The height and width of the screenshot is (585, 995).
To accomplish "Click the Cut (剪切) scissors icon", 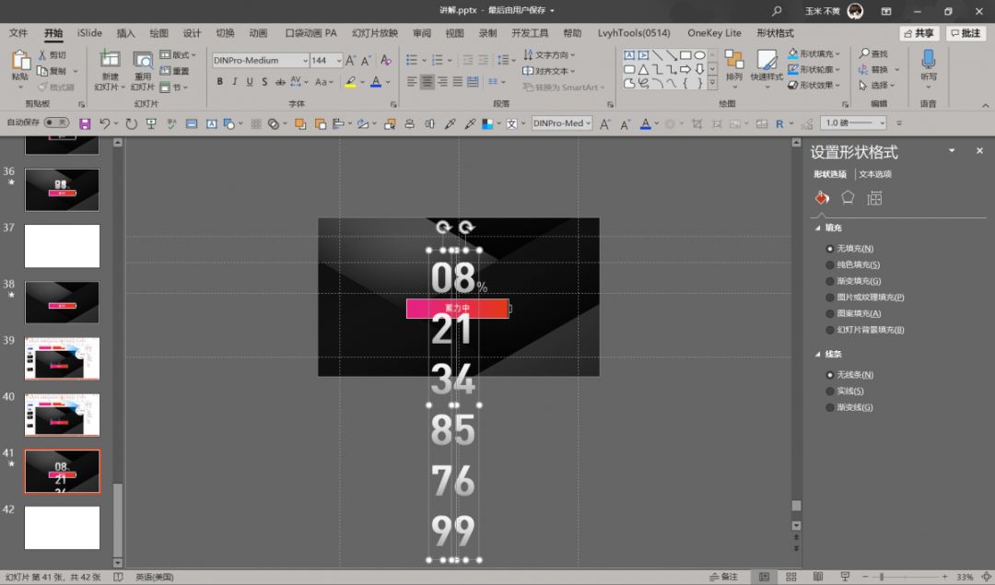I will click(x=42, y=55).
